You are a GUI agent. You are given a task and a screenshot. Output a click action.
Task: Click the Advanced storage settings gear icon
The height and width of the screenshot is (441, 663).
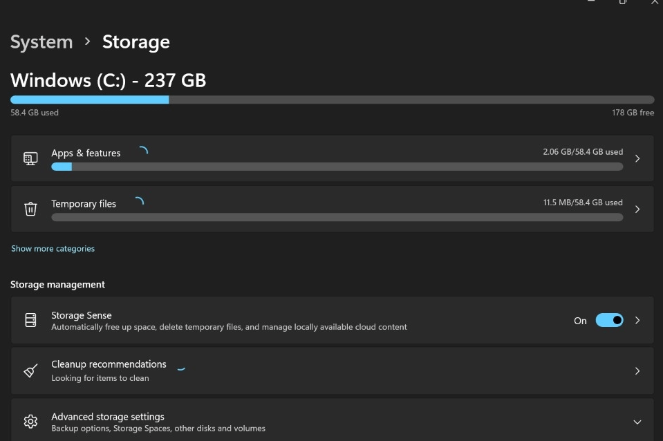[x=30, y=422]
